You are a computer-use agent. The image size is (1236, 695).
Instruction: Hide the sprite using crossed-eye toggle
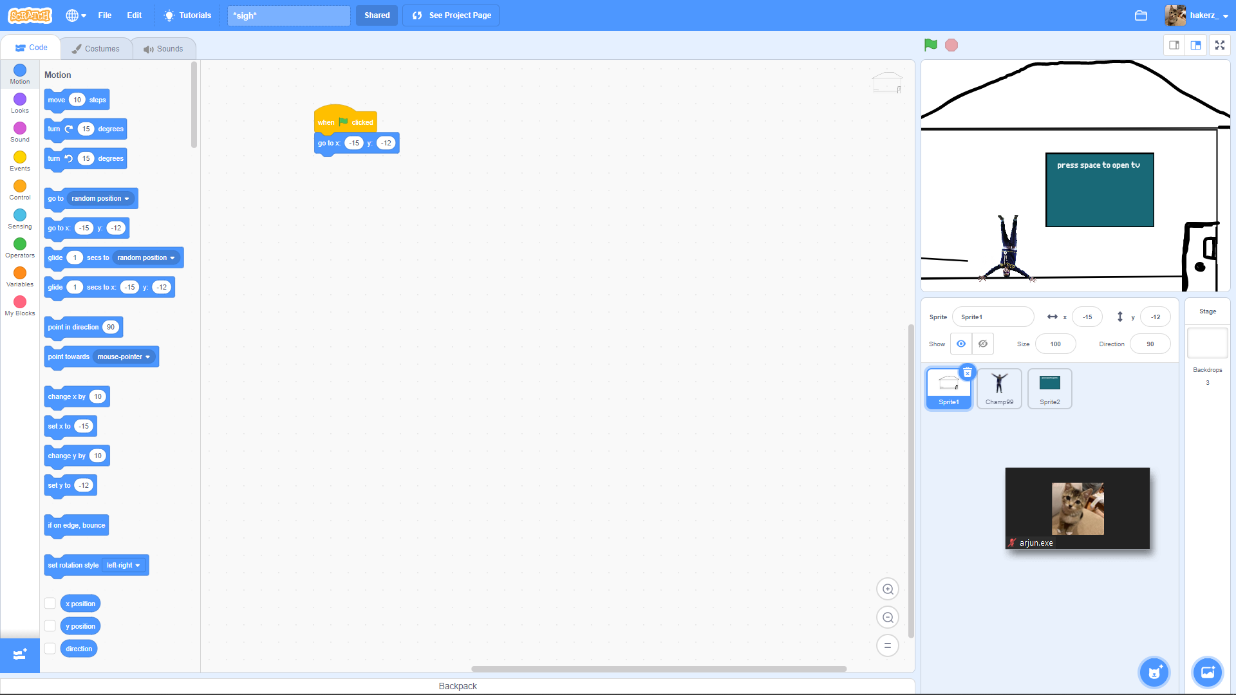(982, 344)
